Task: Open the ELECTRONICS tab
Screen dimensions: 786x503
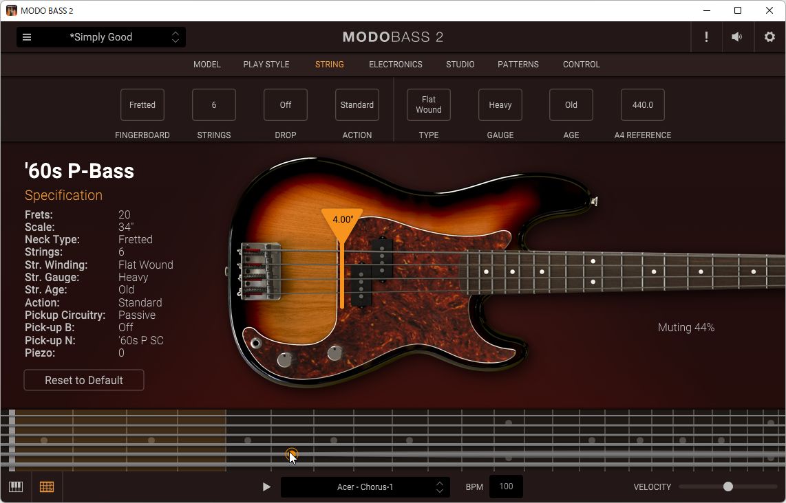Action: [396, 65]
